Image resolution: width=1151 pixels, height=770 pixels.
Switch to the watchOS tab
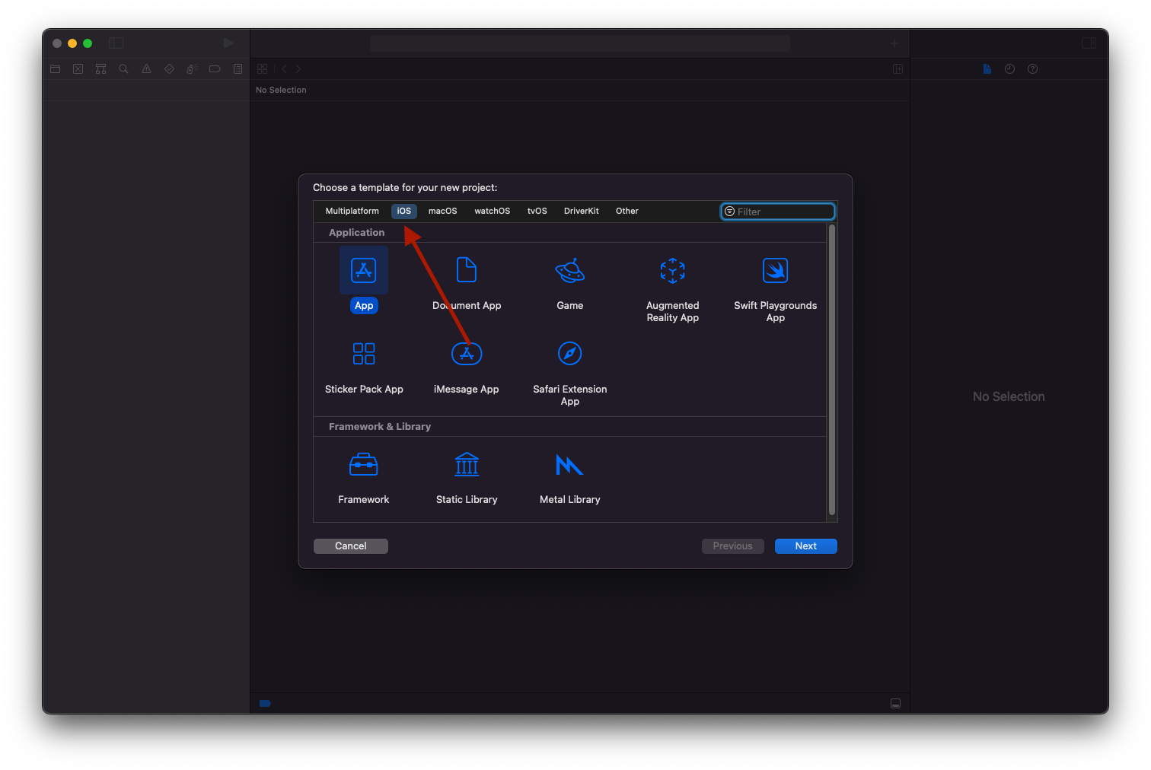(492, 212)
